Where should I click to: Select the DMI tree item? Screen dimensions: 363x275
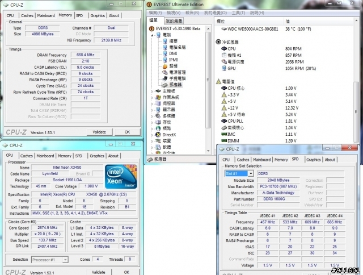pyautogui.click(x=173, y=53)
